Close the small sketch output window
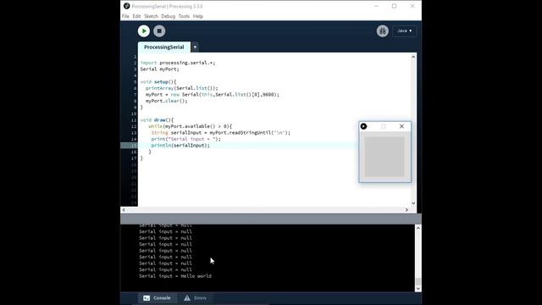Image resolution: width=542 pixels, height=305 pixels. click(x=401, y=126)
